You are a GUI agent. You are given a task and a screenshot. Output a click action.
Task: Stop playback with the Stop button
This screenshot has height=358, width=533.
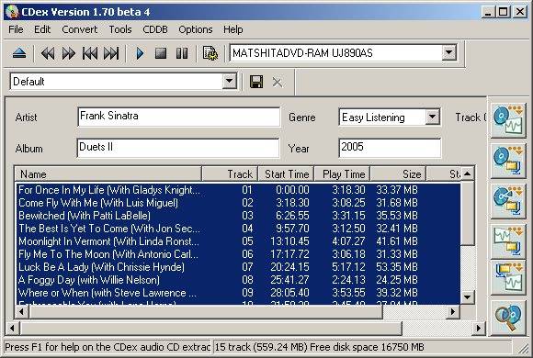point(161,53)
